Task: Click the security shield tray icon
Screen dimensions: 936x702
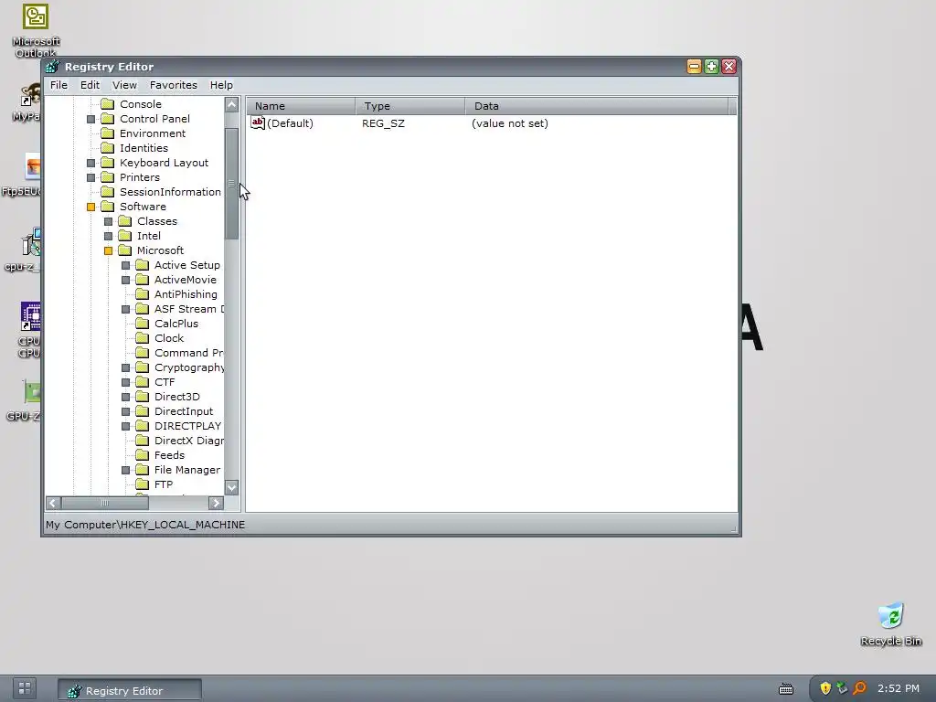Action: (x=825, y=688)
